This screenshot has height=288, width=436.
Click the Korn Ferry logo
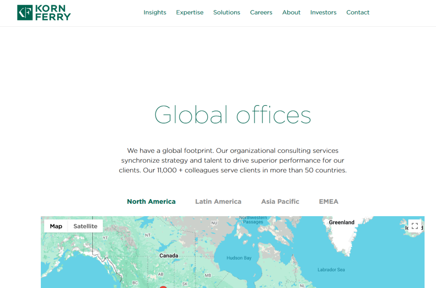click(44, 13)
